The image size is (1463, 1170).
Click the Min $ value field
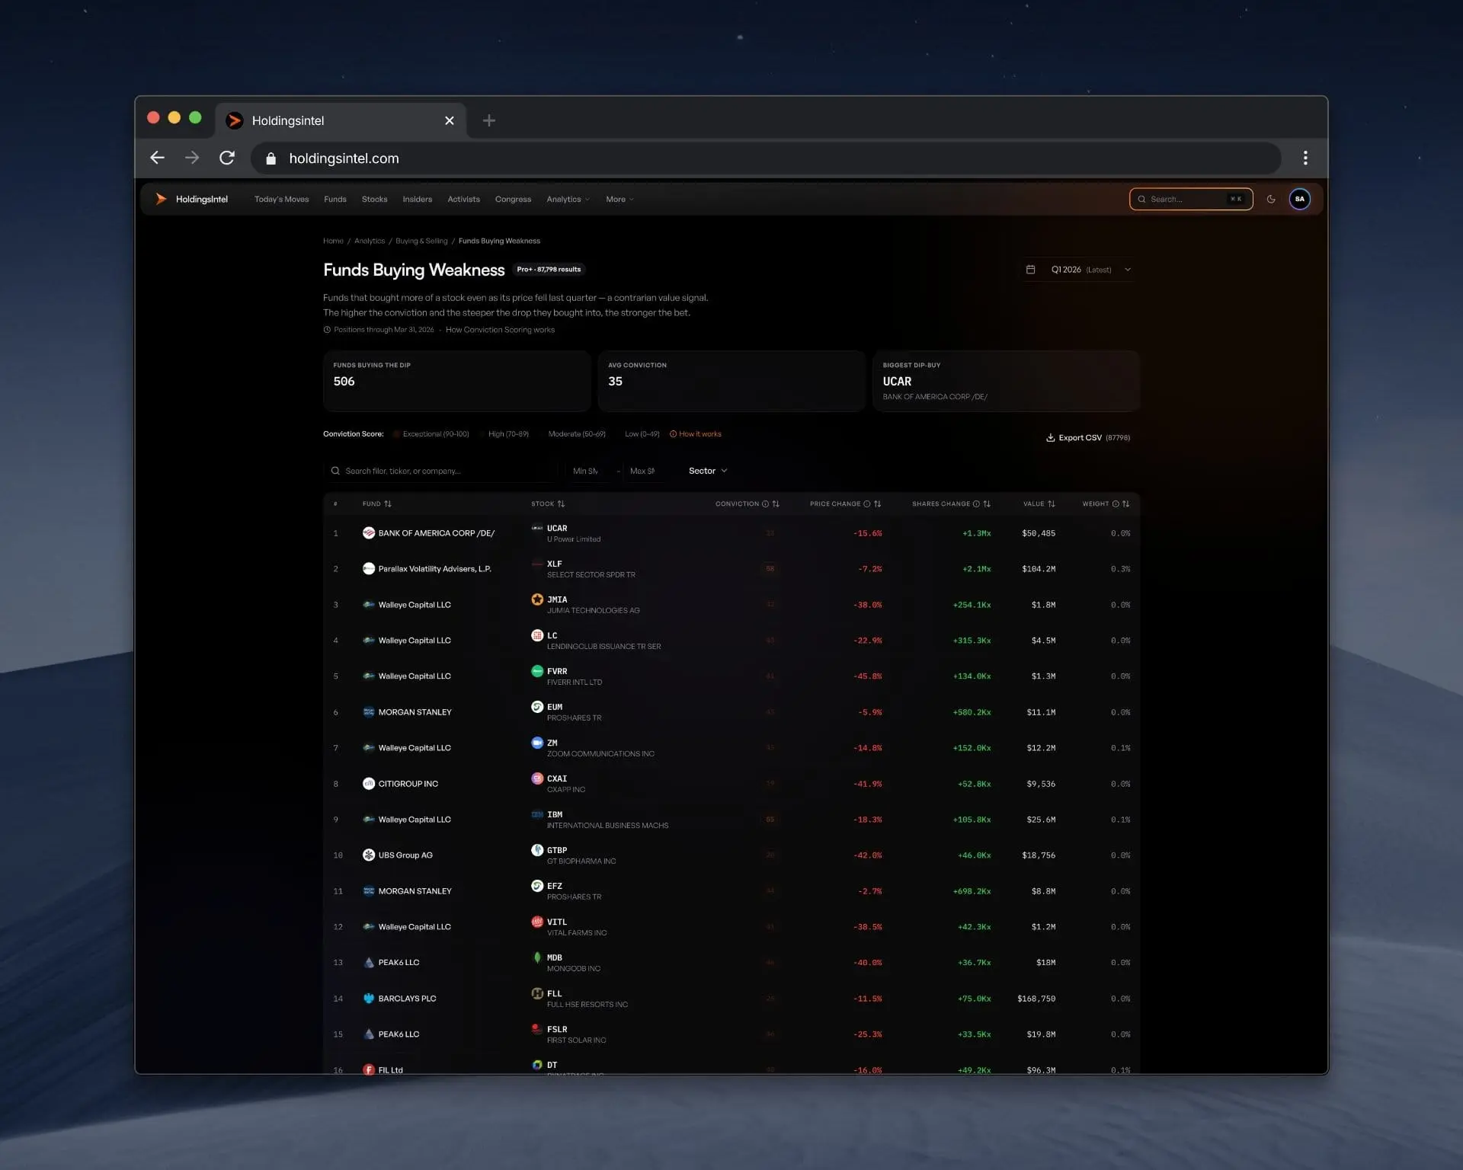pos(588,471)
